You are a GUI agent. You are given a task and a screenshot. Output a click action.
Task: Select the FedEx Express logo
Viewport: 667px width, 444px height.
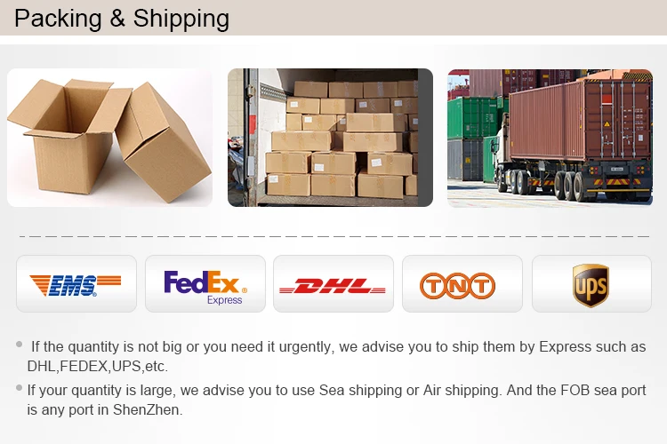[205, 287]
